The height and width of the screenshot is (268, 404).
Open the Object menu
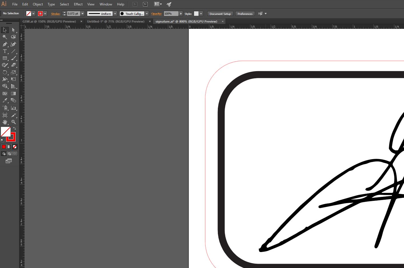click(38, 4)
